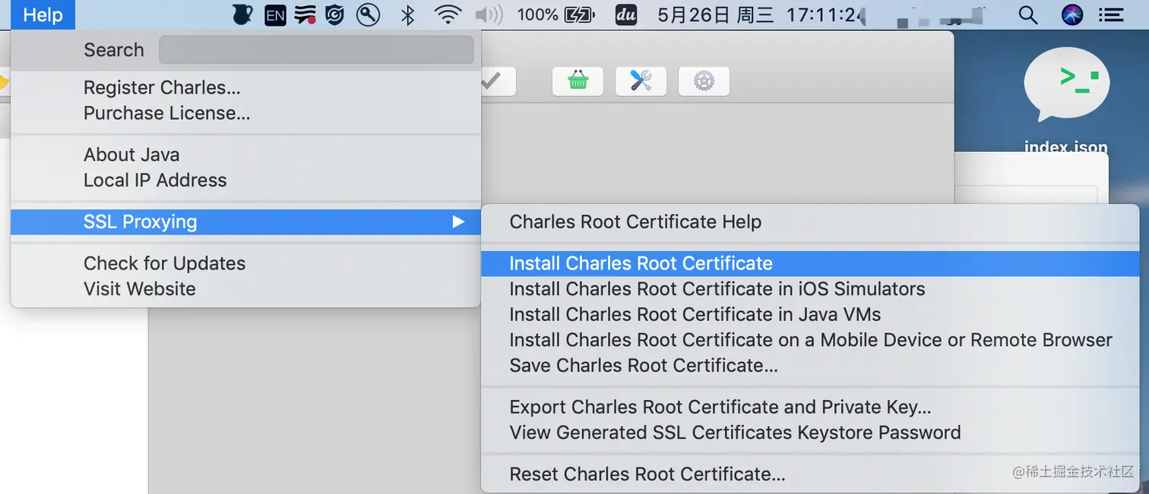Screen dimensions: 1149x494
Task: Open Notification Center list icon
Action: click(x=1111, y=14)
